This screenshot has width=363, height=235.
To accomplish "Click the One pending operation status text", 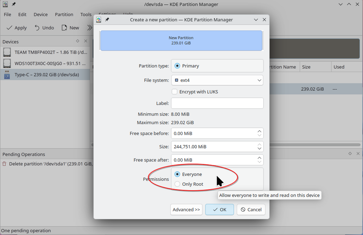I will [x=26, y=231].
